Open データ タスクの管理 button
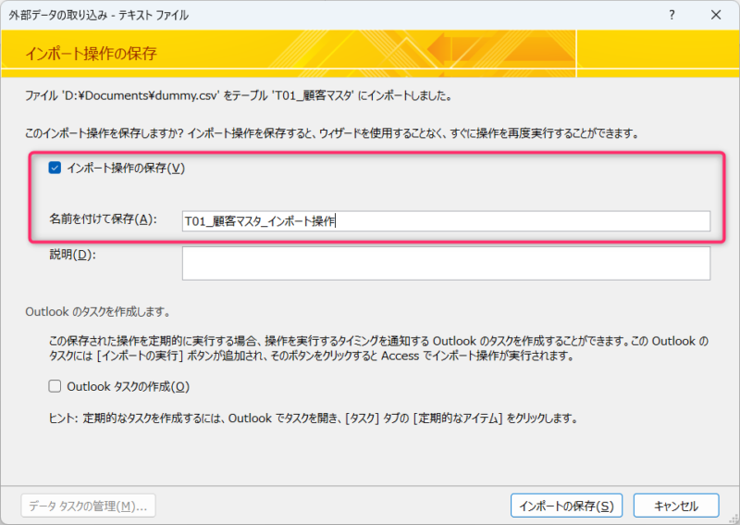The image size is (740, 525). tap(88, 506)
